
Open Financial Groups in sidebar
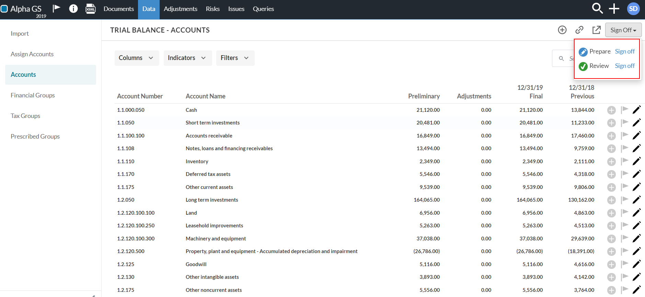(x=33, y=95)
